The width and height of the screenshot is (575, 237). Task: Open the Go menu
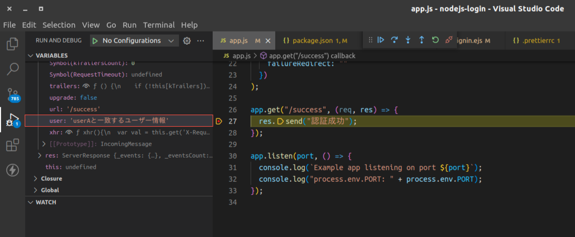point(111,25)
